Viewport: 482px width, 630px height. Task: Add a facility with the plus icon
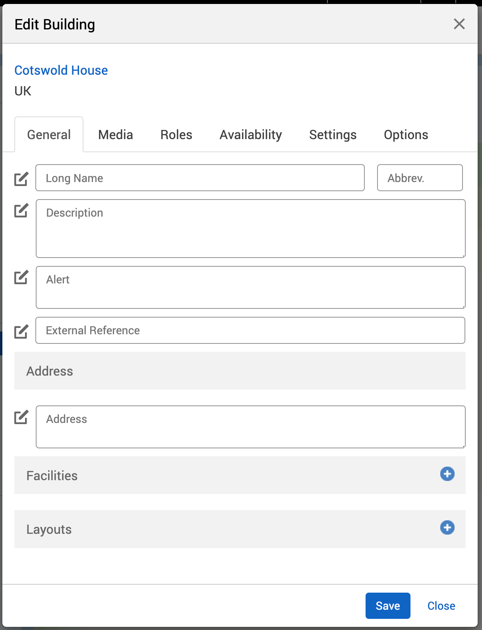click(x=447, y=474)
